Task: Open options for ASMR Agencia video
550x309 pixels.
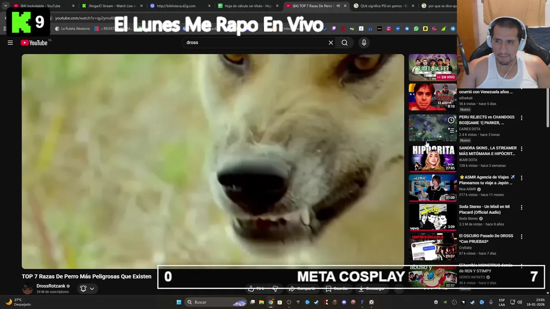Action: [522, 178]
